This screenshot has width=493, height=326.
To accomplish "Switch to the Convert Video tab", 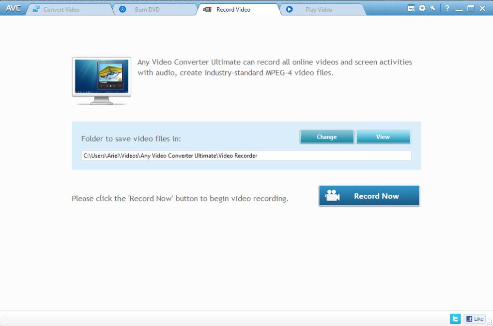I will (70, 9).
